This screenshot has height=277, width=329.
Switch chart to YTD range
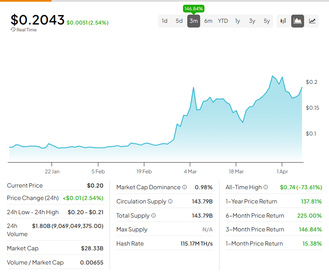tap(223, 21)
